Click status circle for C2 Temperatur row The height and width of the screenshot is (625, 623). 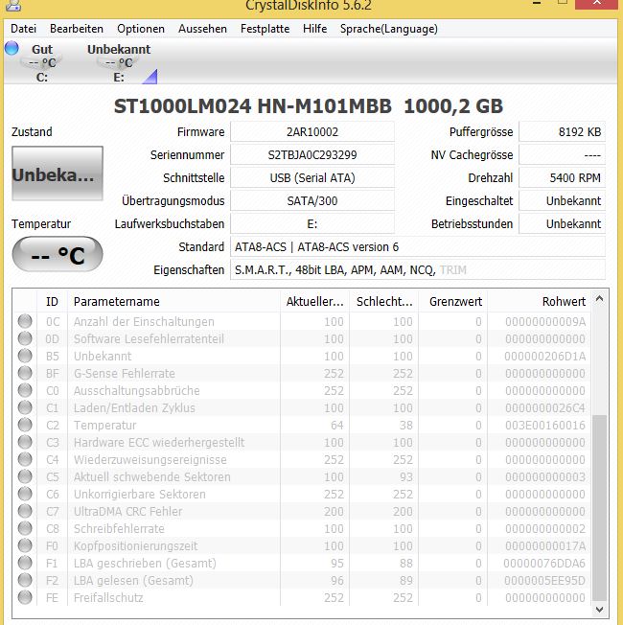coord(25,425)
